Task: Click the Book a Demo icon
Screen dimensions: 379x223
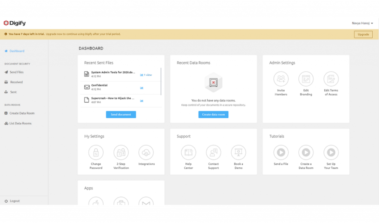Action: click(238, 152)
